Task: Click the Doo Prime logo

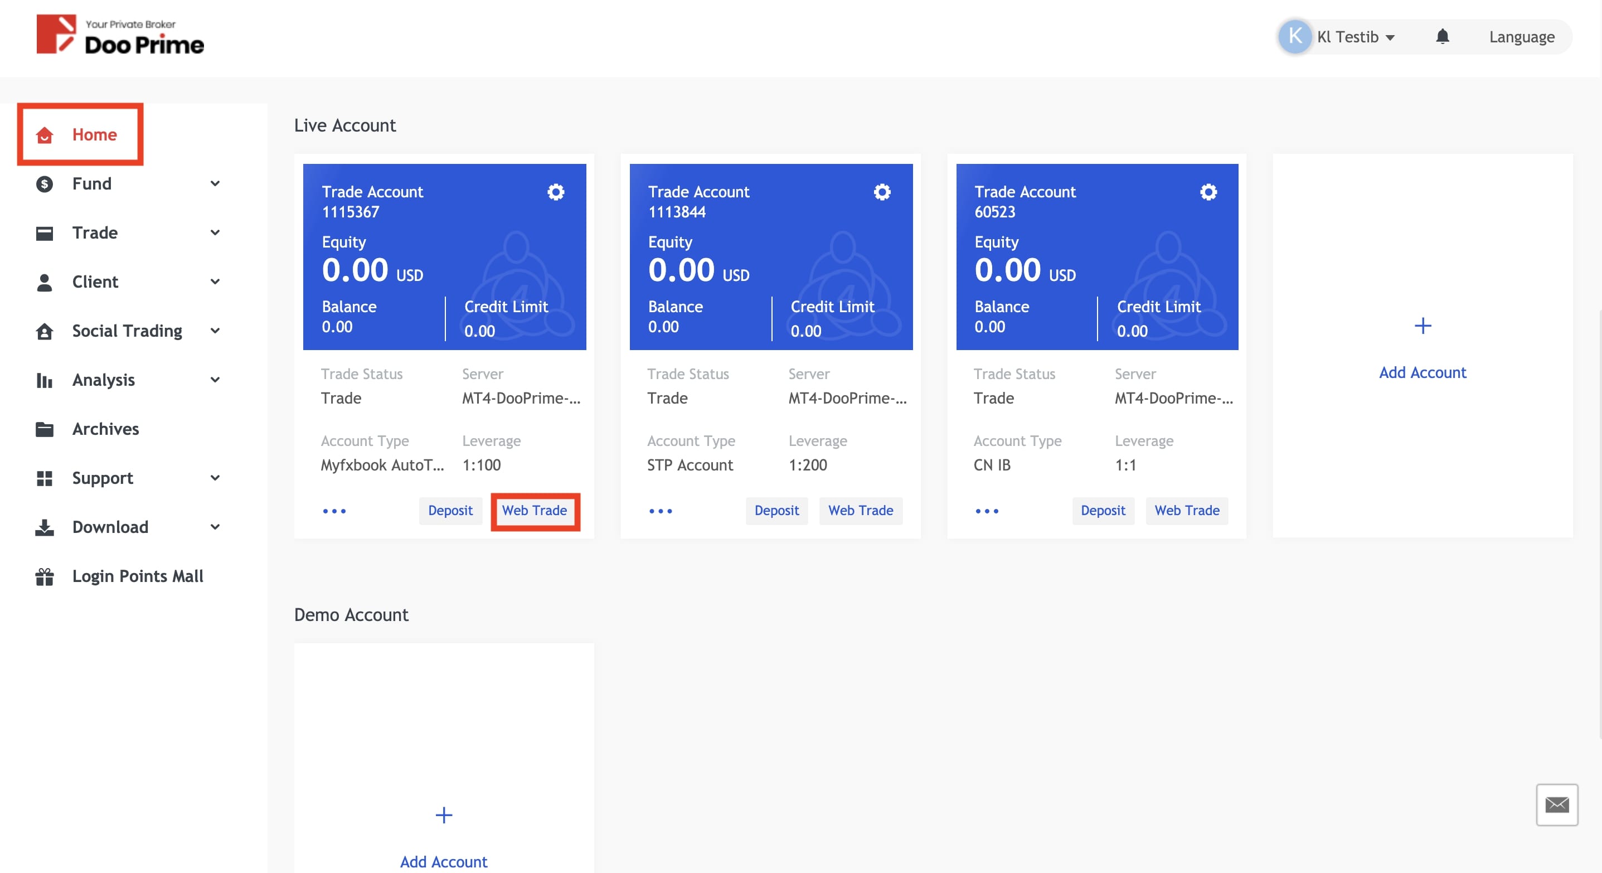Action: (x=120, y=35)
